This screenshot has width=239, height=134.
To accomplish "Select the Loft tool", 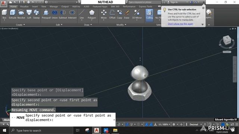I will (29, 15).
